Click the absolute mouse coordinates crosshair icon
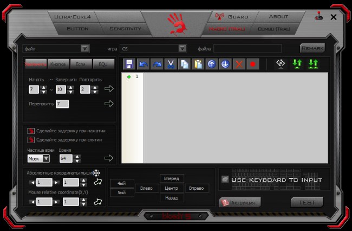Viewport: 352px width, 231px height. [96, 173]
